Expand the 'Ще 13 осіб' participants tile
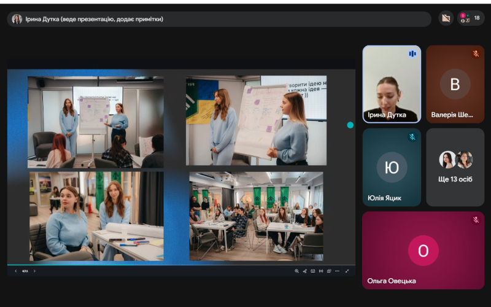Image resolution: width=491 pixels, height=307 pixels. 455,167
